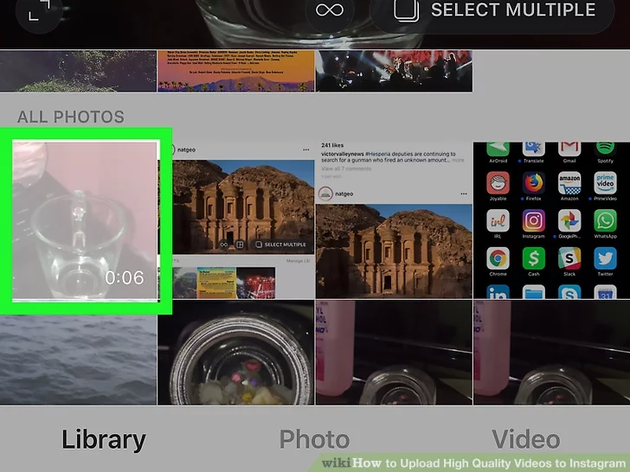Tap the ALL PHOTOS section heading

pos(71,117)
